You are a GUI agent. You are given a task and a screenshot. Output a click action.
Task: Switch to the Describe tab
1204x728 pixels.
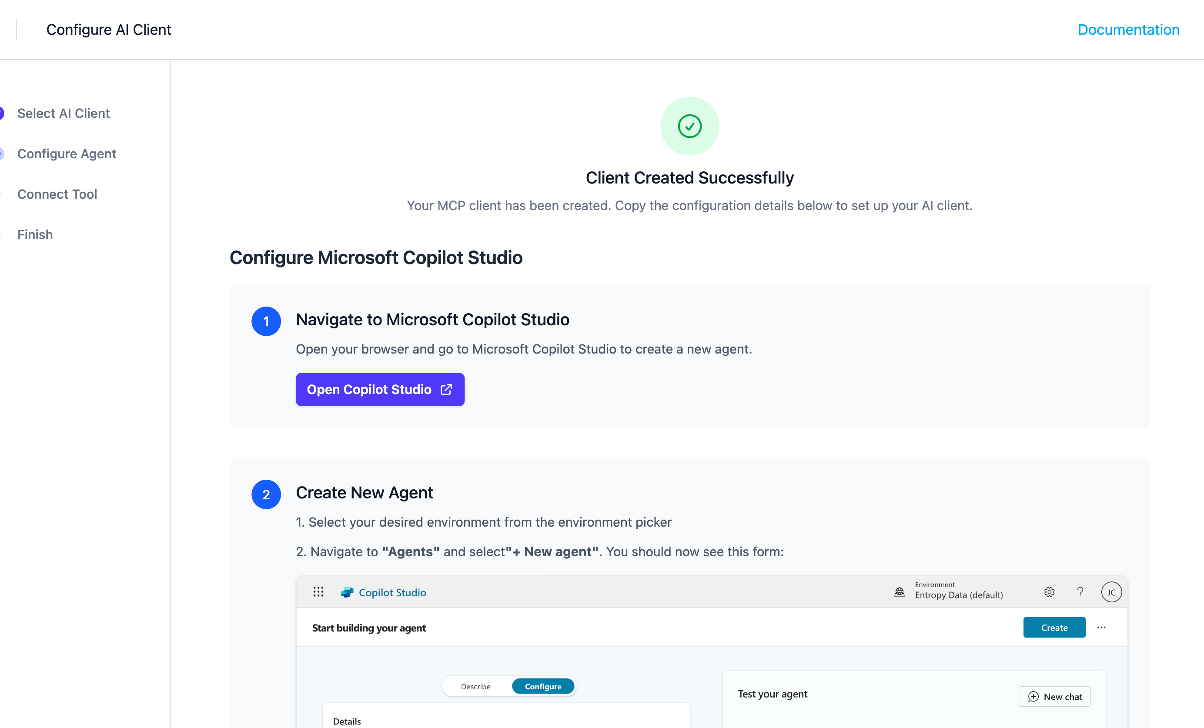[475, 686]
